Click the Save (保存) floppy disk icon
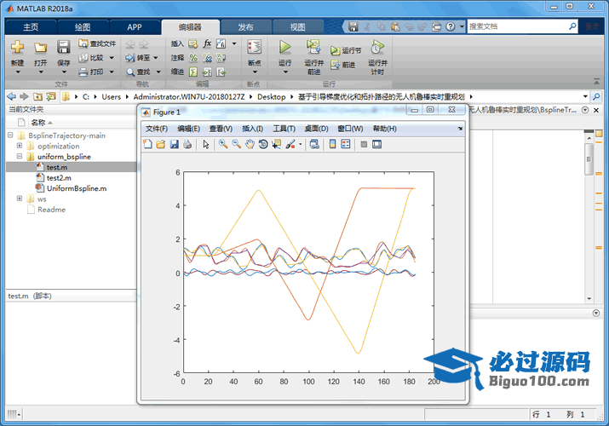Screen dimensions: 609x426 pos(64,47)
